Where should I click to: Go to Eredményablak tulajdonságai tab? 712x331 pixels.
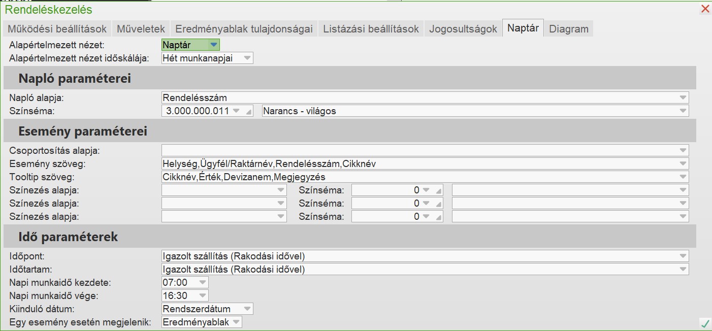[x=244, y=28]
